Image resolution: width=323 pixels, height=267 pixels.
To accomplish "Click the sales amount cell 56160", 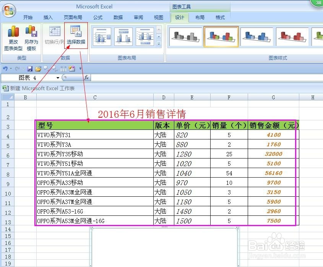I will tap(273, 173).
